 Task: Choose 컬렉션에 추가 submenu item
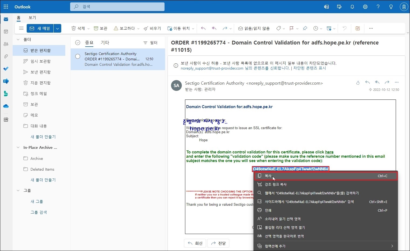(x=326, y=246)
